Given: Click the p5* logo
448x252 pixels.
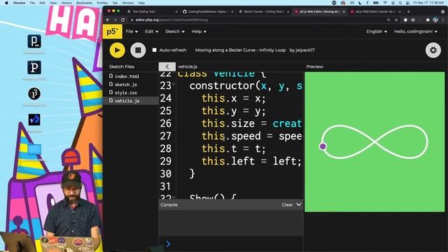Looking at the screenshot, I should point(112,31).
